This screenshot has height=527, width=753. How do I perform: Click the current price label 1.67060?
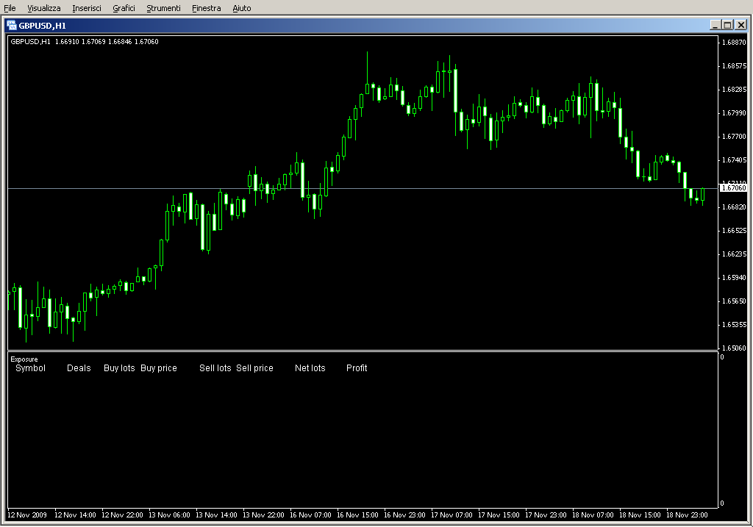pyautogui.click(x=733, y=188)
